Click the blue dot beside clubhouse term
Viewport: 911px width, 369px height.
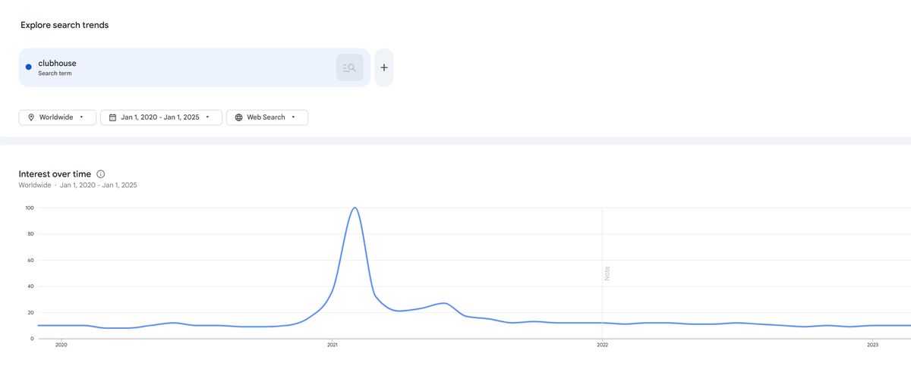(x=29, y=67)
